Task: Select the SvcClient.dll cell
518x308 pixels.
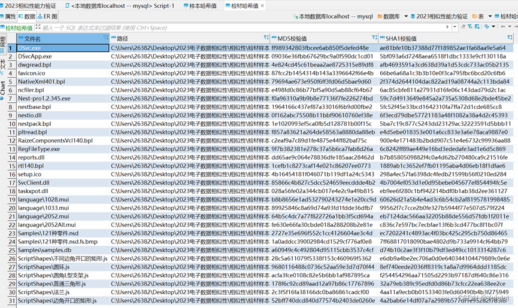Action: click(63, 182)
